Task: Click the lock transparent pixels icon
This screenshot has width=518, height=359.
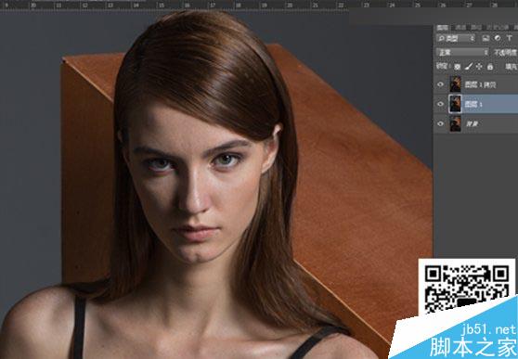Action: pyautogui.click(x=458, y=67)
